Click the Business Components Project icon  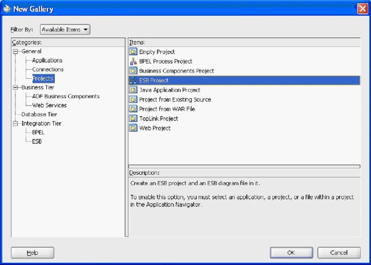133,71
